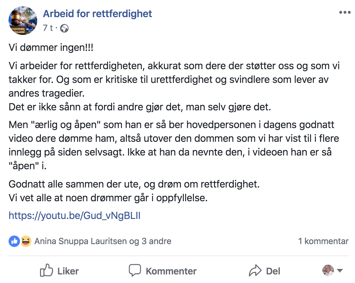The image size is (355, 283).
Task: Open the three-dot post options menu
Action: pyautogui.click(x=345, y=12)
